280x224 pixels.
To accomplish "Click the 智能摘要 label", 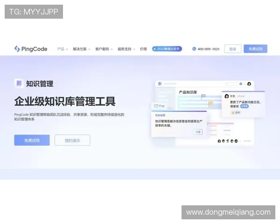I will click(160, 115).
